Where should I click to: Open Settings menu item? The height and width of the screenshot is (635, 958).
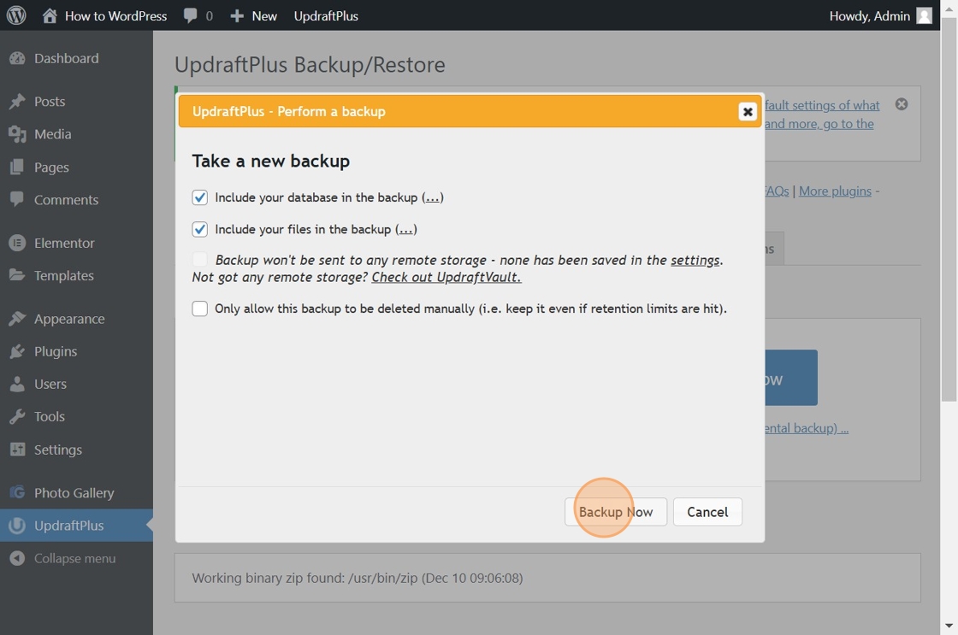click(76, 450)
